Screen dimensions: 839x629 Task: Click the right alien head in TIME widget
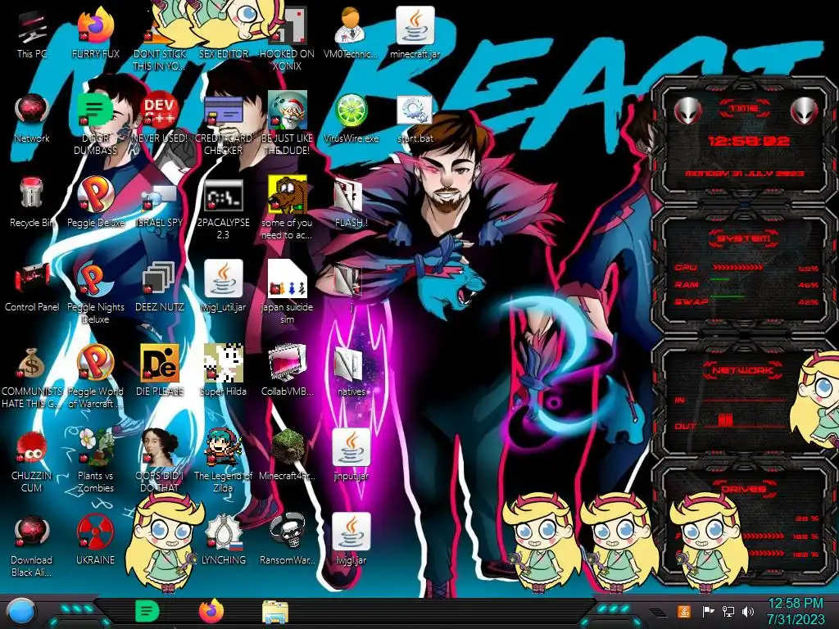pyautogui.click(x=805, y=111)
